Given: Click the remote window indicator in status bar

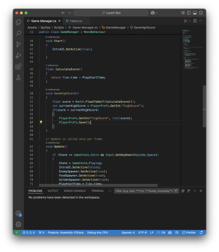Looking at the screenshot, I should [16, 233].
